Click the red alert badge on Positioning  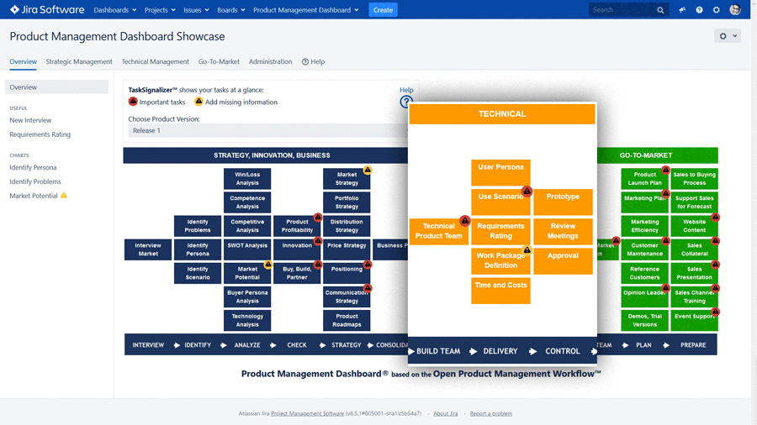[368, 264]
